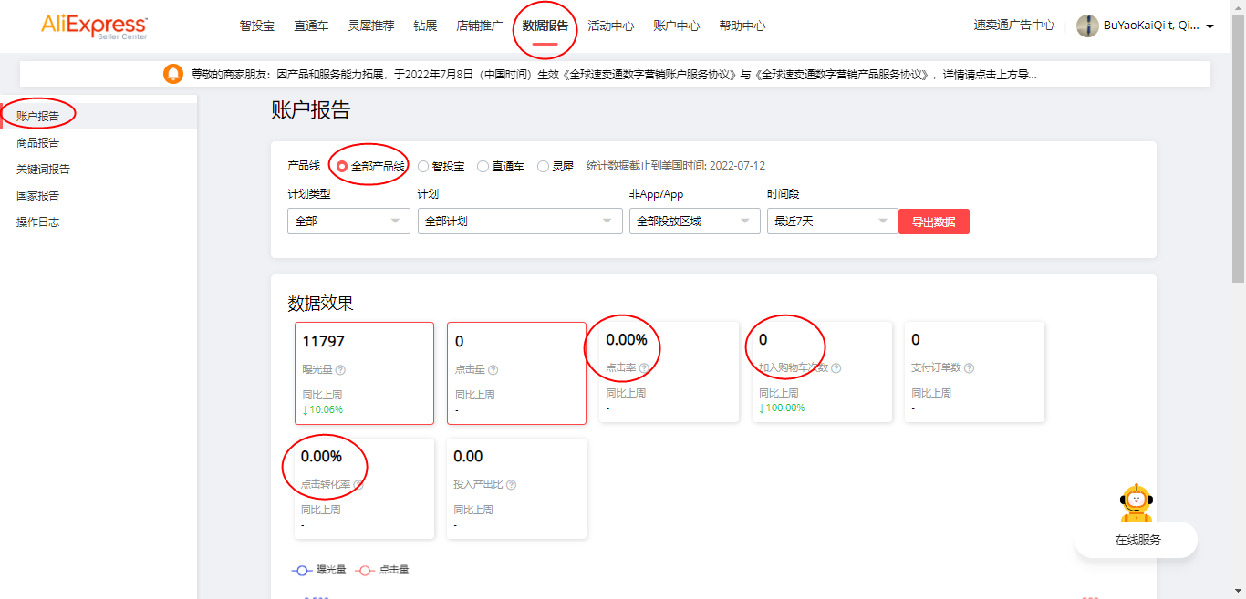This screenshot has width=1246, height=599.
Task: Open the 计划类型 dropdown showing 全部
Action: tap(348, 221)
